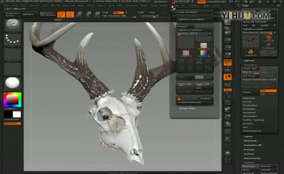This screenshot has width=284, height=174.
Task: Click SwitchColor below the swatches
Action: (12, 120)
